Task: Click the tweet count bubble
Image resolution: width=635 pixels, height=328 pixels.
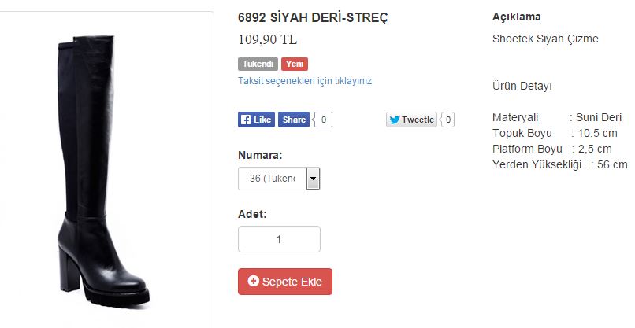Action: pyautogui.click(x=448, y=120)
